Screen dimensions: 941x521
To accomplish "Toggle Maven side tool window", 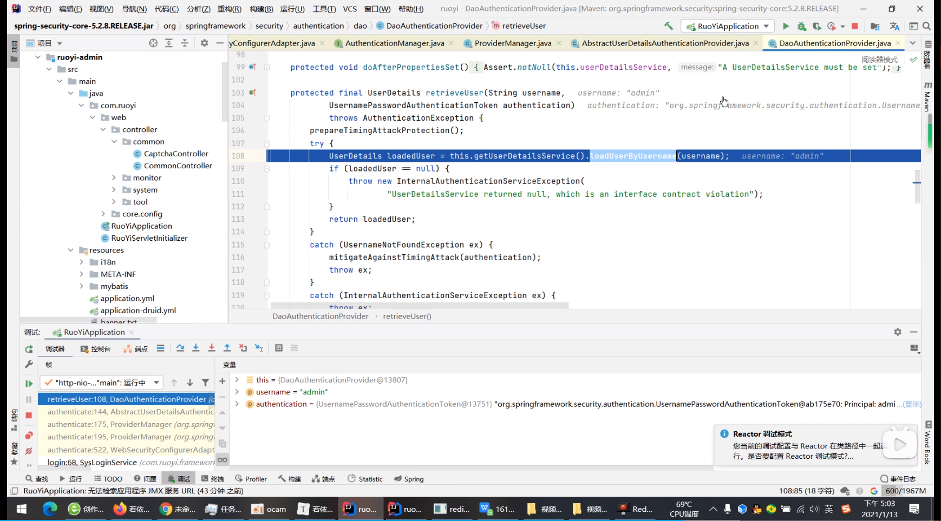I will click(x=927, y=97).
